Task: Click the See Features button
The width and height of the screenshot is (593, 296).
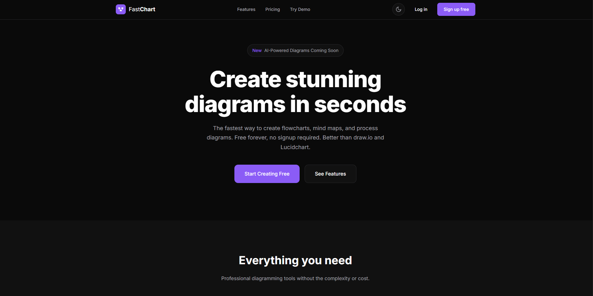Action: coord(330,174)
